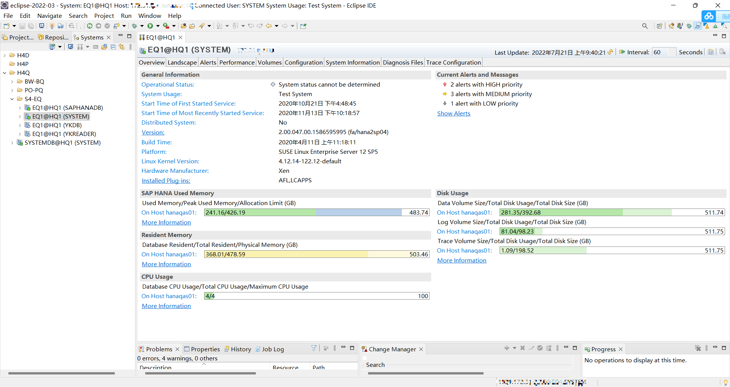Open the Run button dropdown arrow
Screen dimensions: 730x387
(158, 26)
